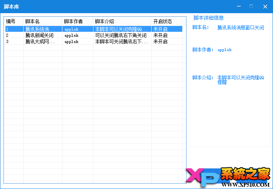This screenshot has height=189, width=273.
Task: Click the applek value in details panel
Action: click(x=225, y=50)
